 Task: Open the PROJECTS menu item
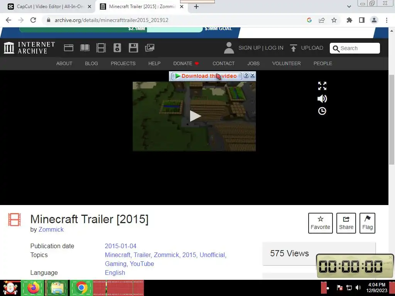pos(123,64)
